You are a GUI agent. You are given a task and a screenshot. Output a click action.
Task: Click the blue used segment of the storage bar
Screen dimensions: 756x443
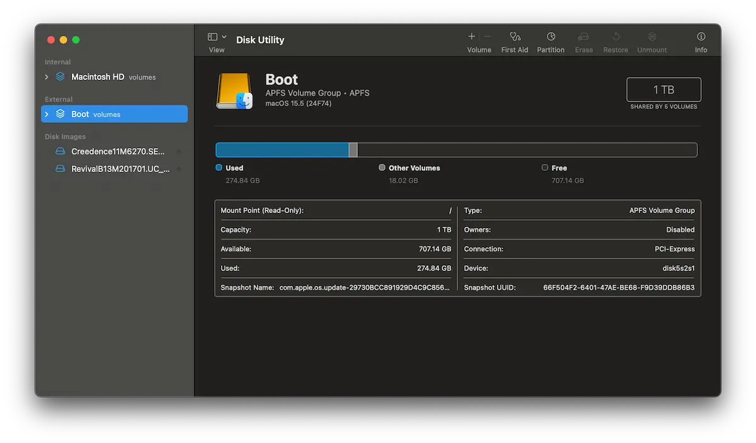[x=282, y=150]
